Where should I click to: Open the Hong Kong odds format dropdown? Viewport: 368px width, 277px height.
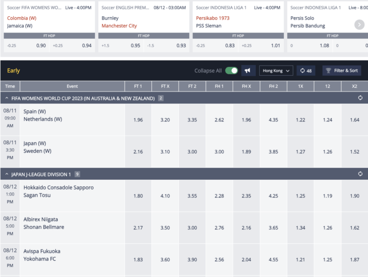275,70
